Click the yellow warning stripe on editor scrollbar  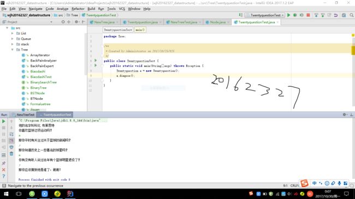[353, 50]
